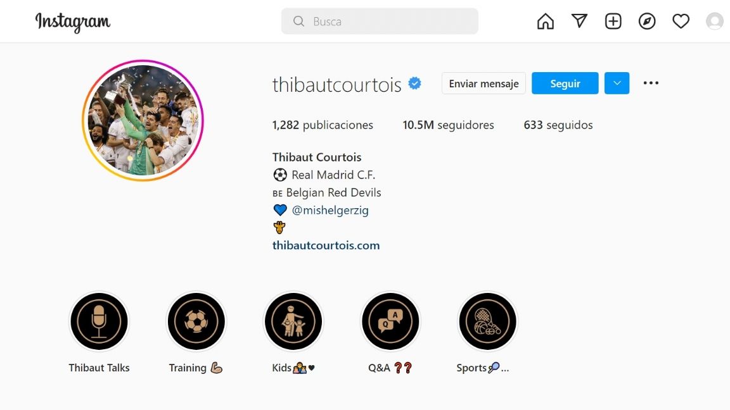Image resolution: width=730 pixels, height=410 pixels.
Task: Open @mishelgerzig mention link
Action: tap(330, 210)
